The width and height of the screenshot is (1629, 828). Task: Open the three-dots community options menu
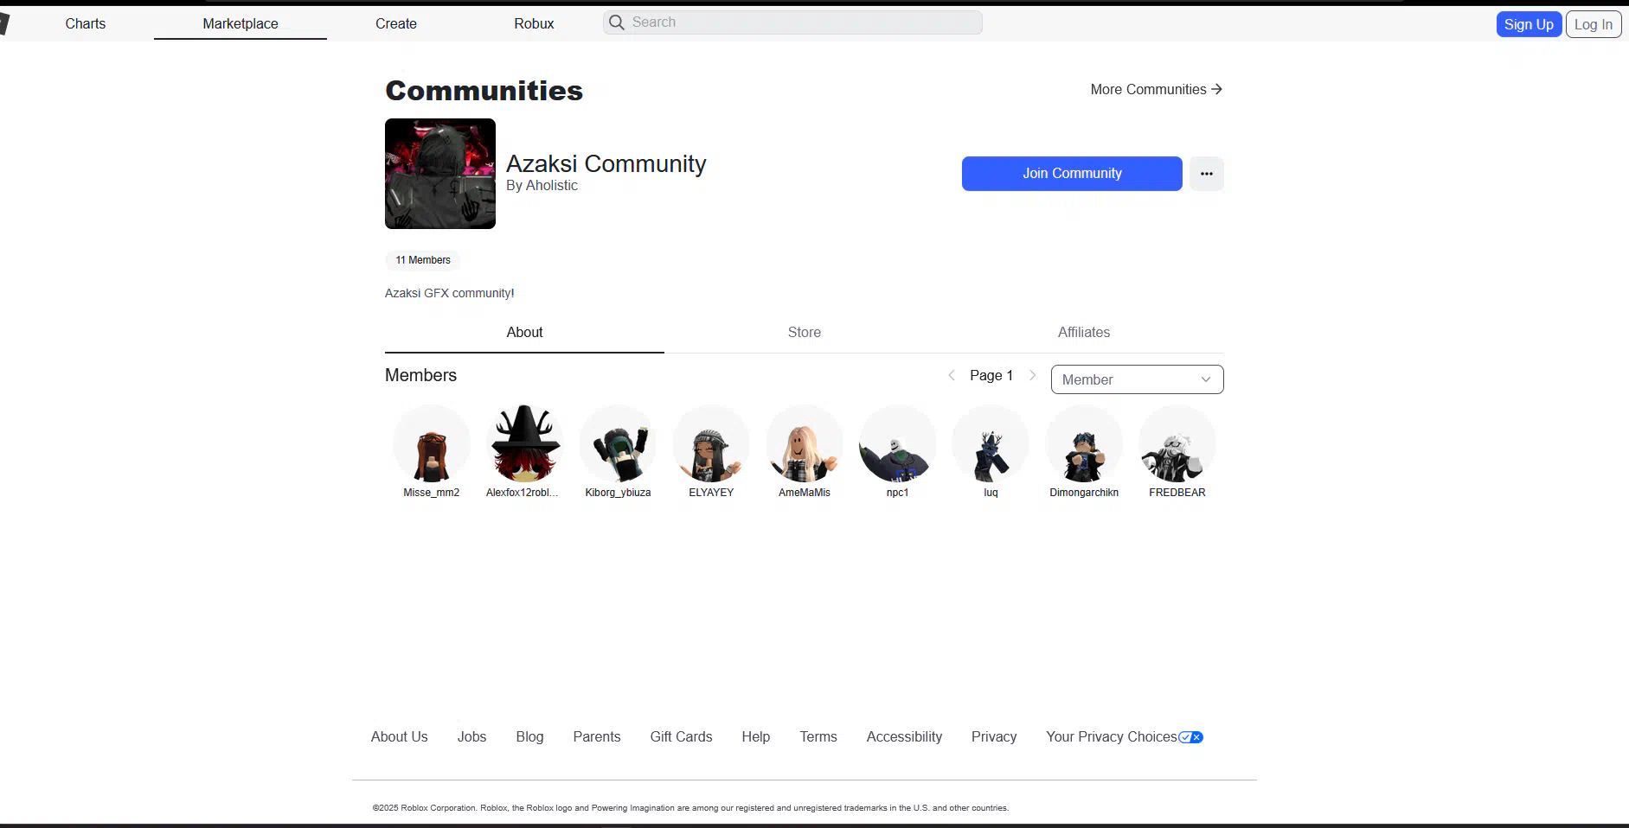tap(1206, 174)
